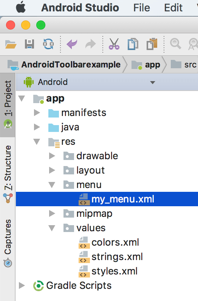Save all files with floppy disk icon
The height and width of the screenshot is (301, 198).
pos(29,44)
